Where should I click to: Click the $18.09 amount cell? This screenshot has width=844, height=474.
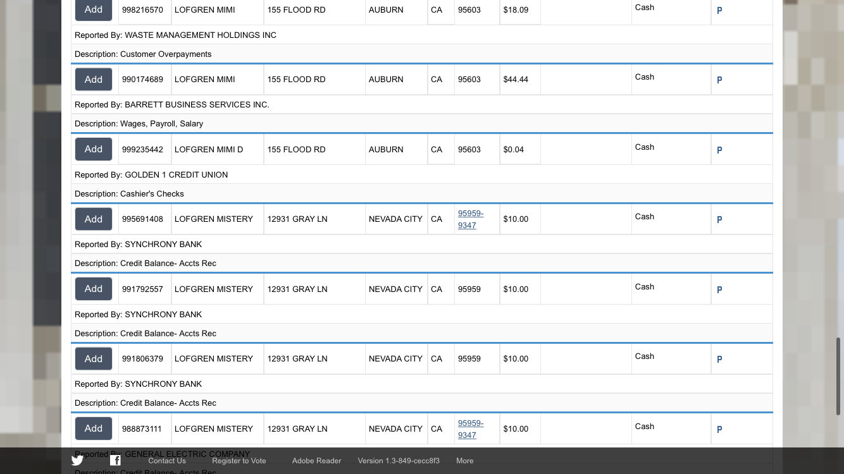[x=520, y=10]
